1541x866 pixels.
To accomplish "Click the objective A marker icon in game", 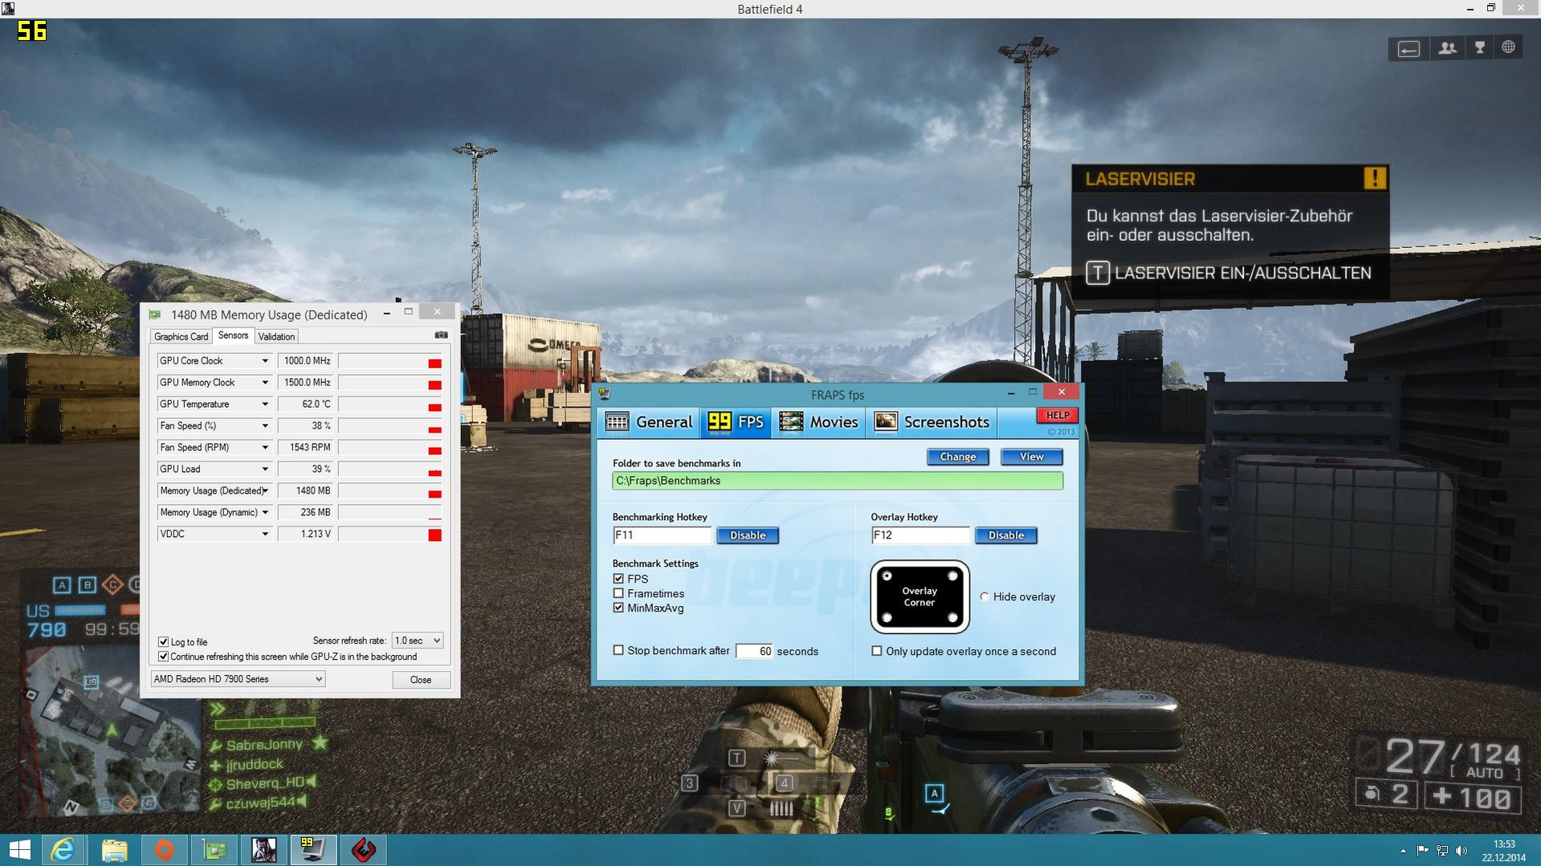I will click(934, 794).
